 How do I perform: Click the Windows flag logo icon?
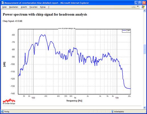[143, 7]
